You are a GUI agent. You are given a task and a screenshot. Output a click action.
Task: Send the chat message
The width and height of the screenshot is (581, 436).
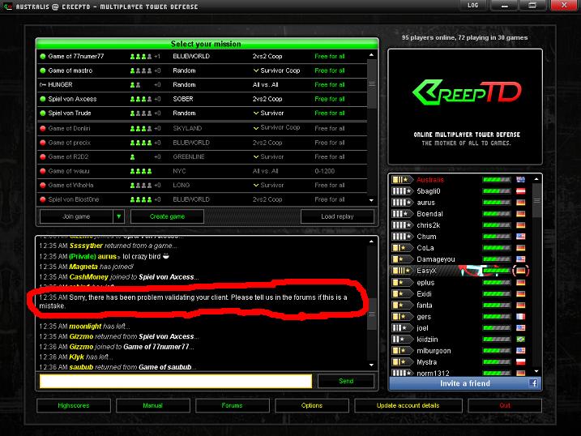tap(346, 381)
